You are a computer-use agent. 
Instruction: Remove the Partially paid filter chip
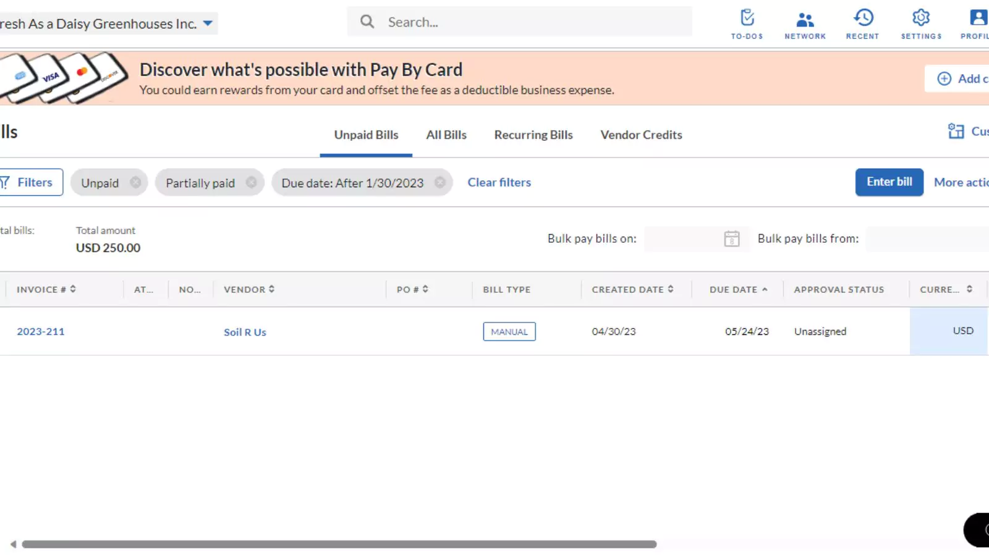click(x=251, y=182)
